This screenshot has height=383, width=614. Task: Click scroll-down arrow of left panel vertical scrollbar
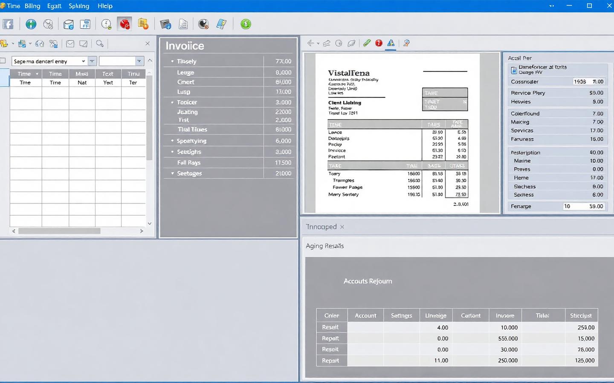tap(149, 223)
